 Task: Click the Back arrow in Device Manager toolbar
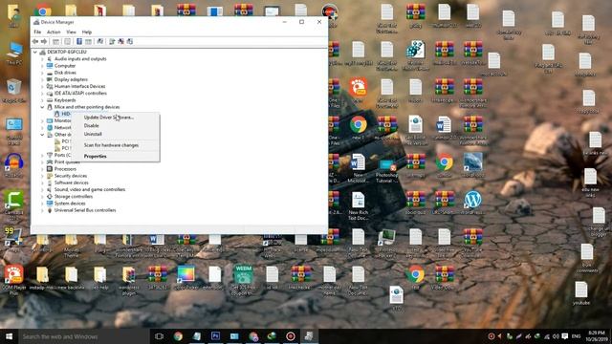[x=35, y=41]
